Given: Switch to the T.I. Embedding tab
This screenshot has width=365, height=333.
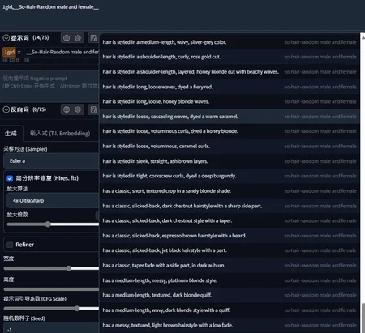Looking at the screenshot, I should pyautogui.click(x=60, y=134).
